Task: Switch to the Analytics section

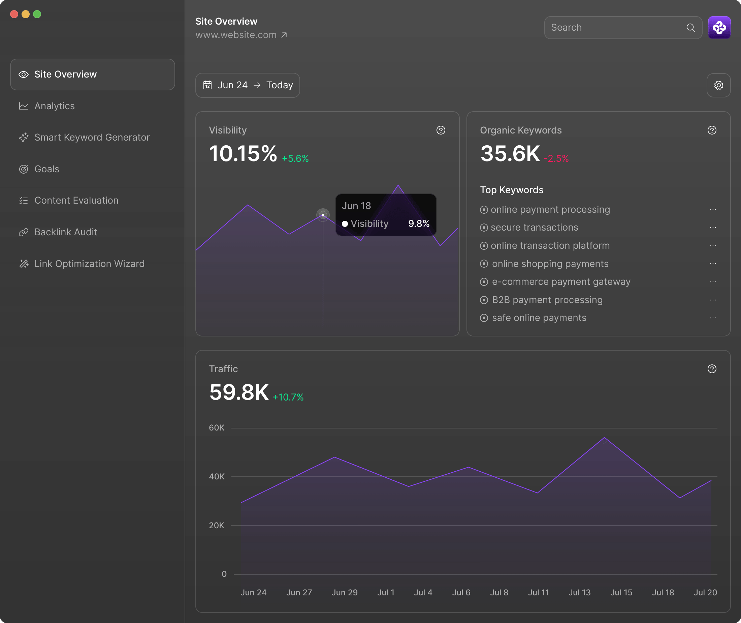Action: click(x=54, y=106)
